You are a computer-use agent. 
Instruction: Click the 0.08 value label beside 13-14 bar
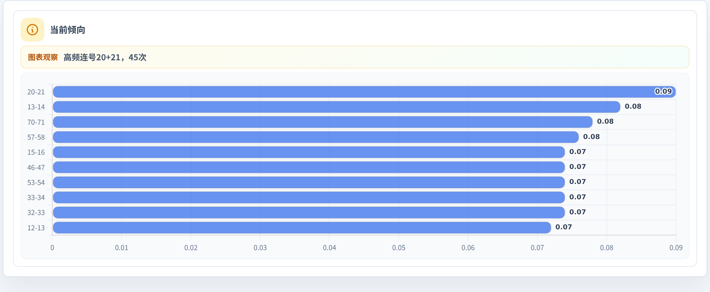click(x=633, y=106)
